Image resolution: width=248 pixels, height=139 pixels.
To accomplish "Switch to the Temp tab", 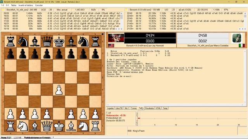I will pos(165,108).
